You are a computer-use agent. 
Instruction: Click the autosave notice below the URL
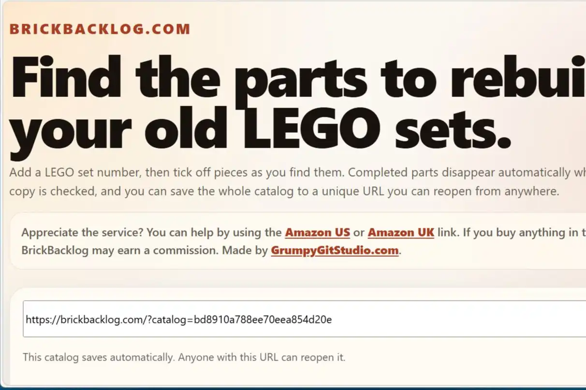pos(185,357)
